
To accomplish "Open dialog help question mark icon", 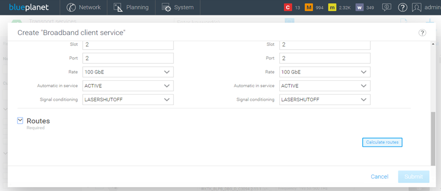I will [422, 33].
